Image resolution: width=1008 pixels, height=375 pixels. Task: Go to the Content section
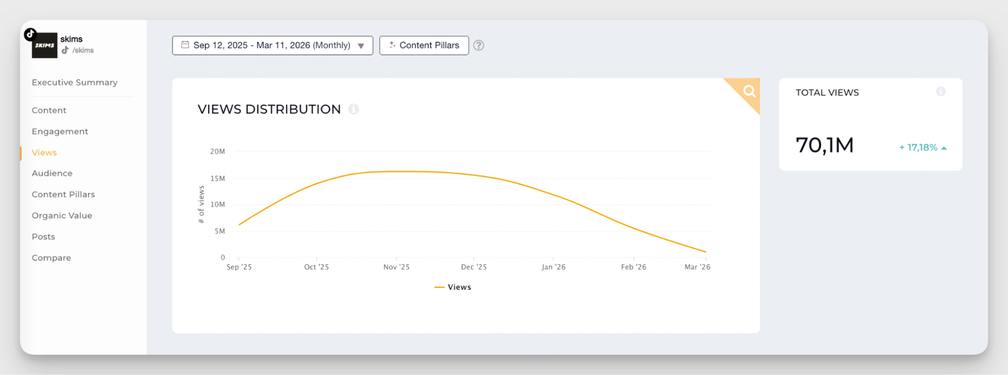(49, 110)
